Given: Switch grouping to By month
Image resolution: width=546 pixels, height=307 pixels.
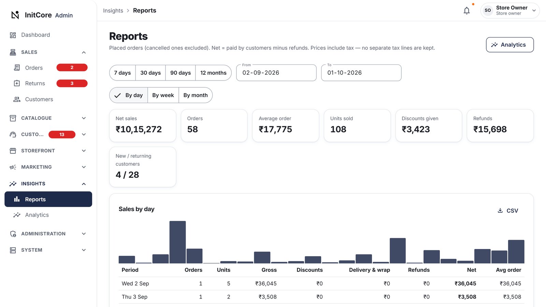Looking at the screenshot, I should coord(196,95).
